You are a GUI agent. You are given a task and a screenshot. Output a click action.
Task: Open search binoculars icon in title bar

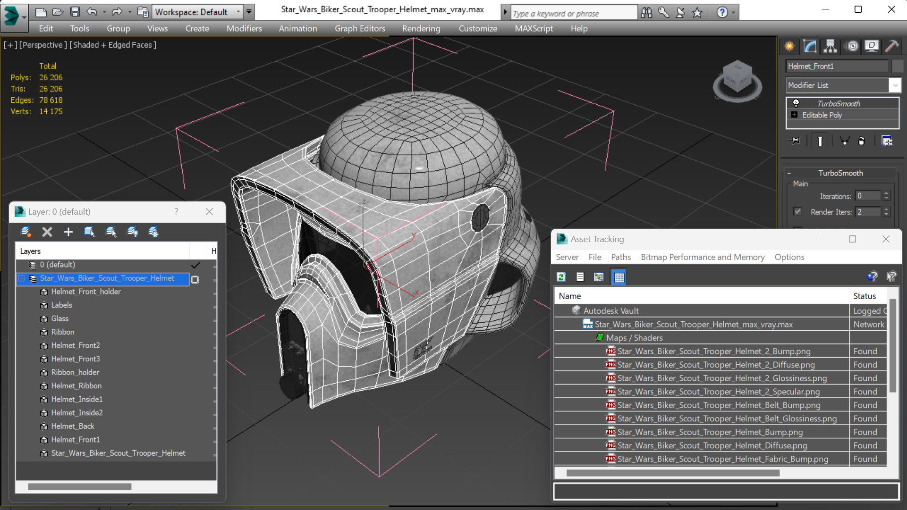[646, 13]
